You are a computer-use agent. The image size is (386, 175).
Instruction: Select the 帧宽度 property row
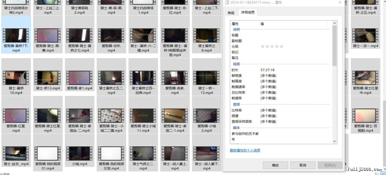281,76
